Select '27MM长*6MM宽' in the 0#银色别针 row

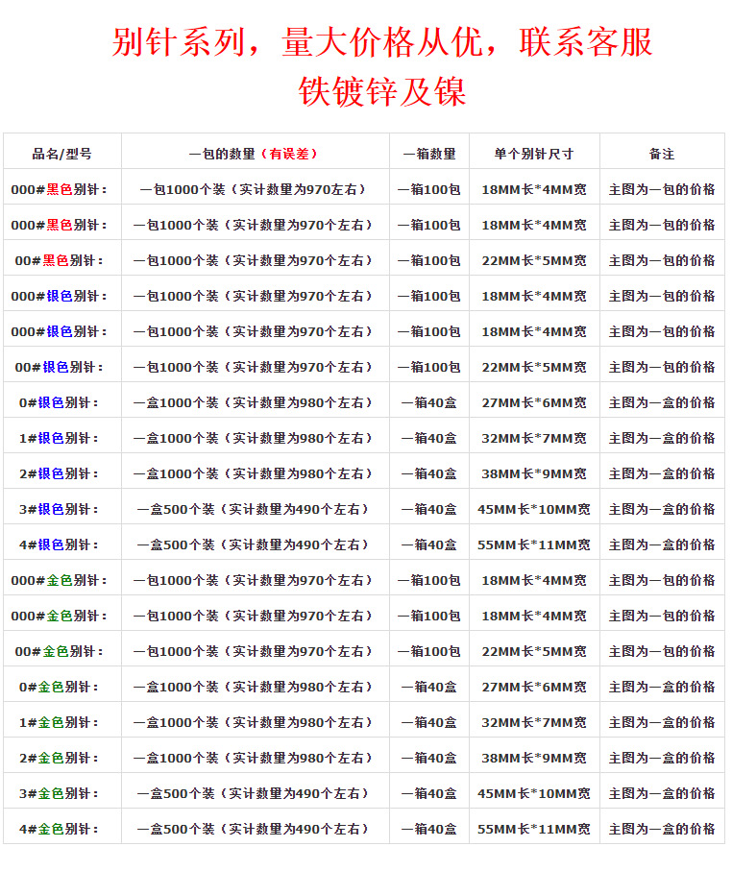pos(533,402)
